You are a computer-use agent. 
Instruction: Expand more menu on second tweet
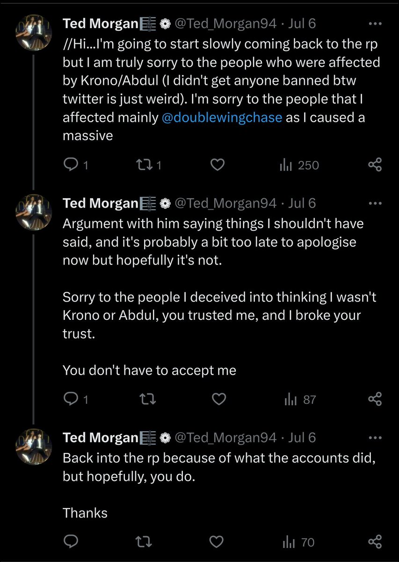pyautogui.click(x=375, y=204)
